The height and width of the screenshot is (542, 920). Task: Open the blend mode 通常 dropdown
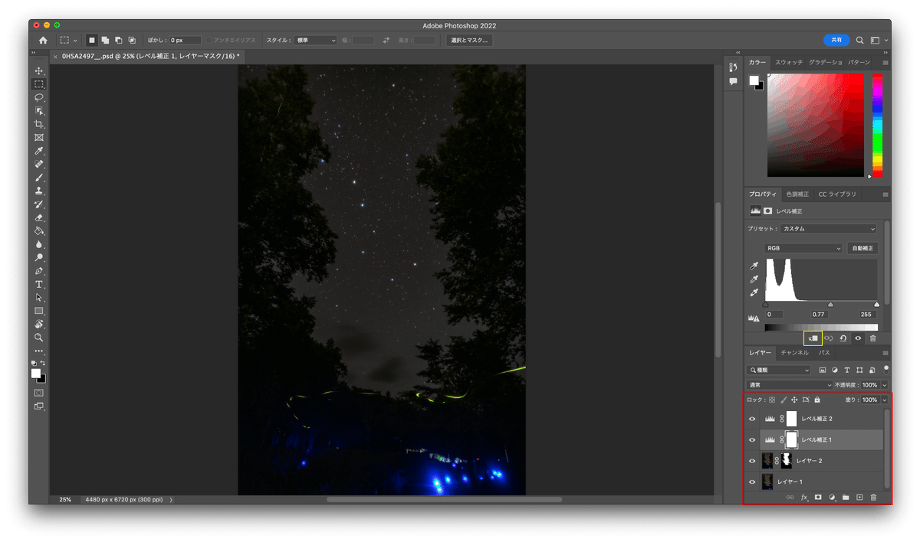click(x=790, y=384)
